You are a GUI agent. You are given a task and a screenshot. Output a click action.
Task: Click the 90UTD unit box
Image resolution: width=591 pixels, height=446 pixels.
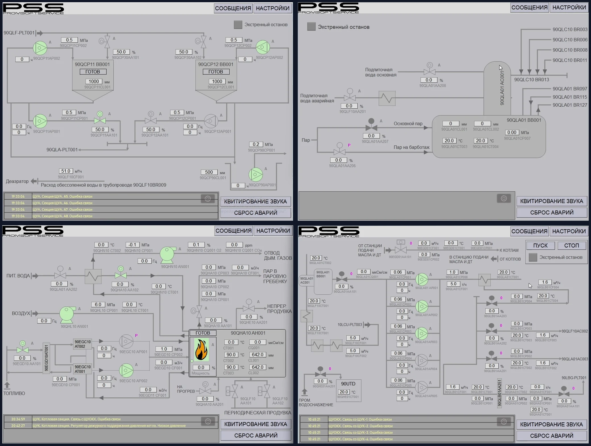[x=348, y=390]
